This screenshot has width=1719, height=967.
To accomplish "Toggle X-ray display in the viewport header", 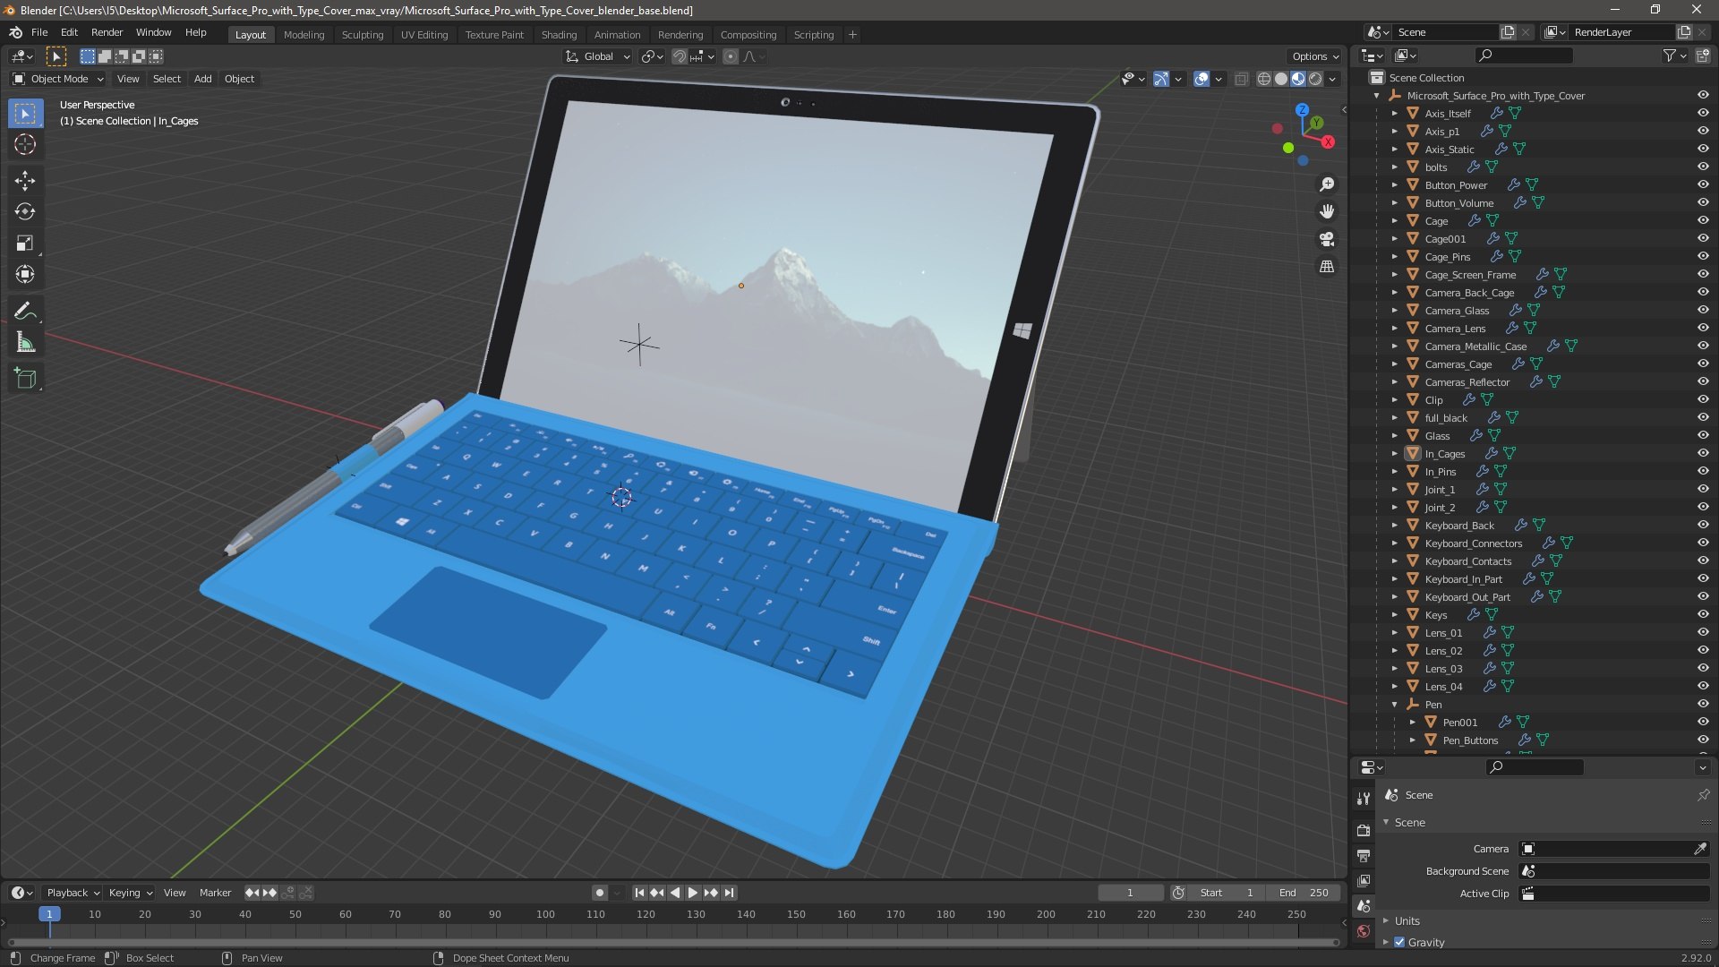I will click(x=1241, y=79).
